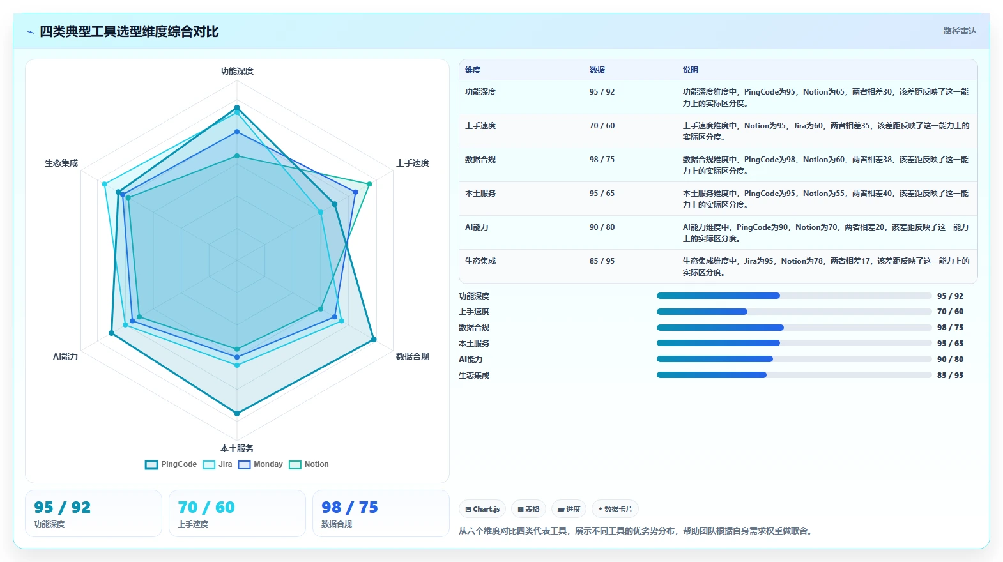Toggle the Jira legend item

pos(217,464)
